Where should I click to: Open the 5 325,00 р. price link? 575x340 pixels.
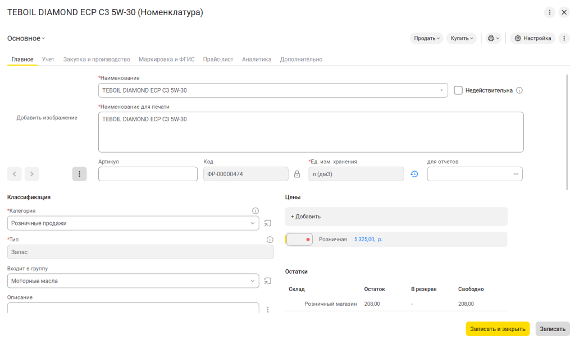368,239
